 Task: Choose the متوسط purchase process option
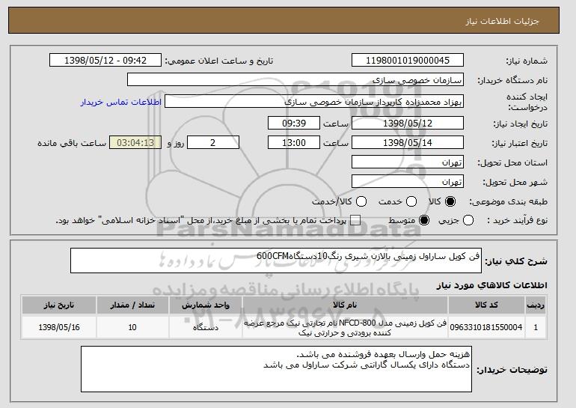424,221
